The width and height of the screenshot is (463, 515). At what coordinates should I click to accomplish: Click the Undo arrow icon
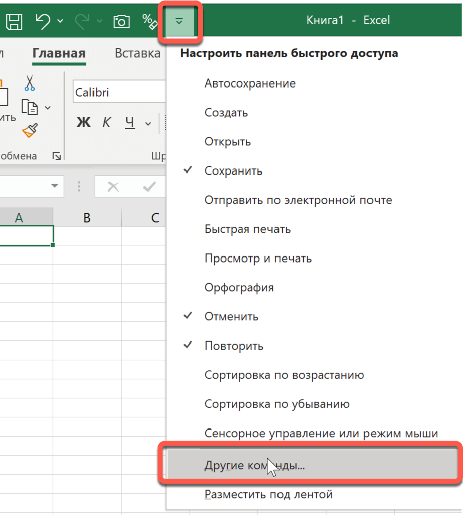(x=43, y=21)
